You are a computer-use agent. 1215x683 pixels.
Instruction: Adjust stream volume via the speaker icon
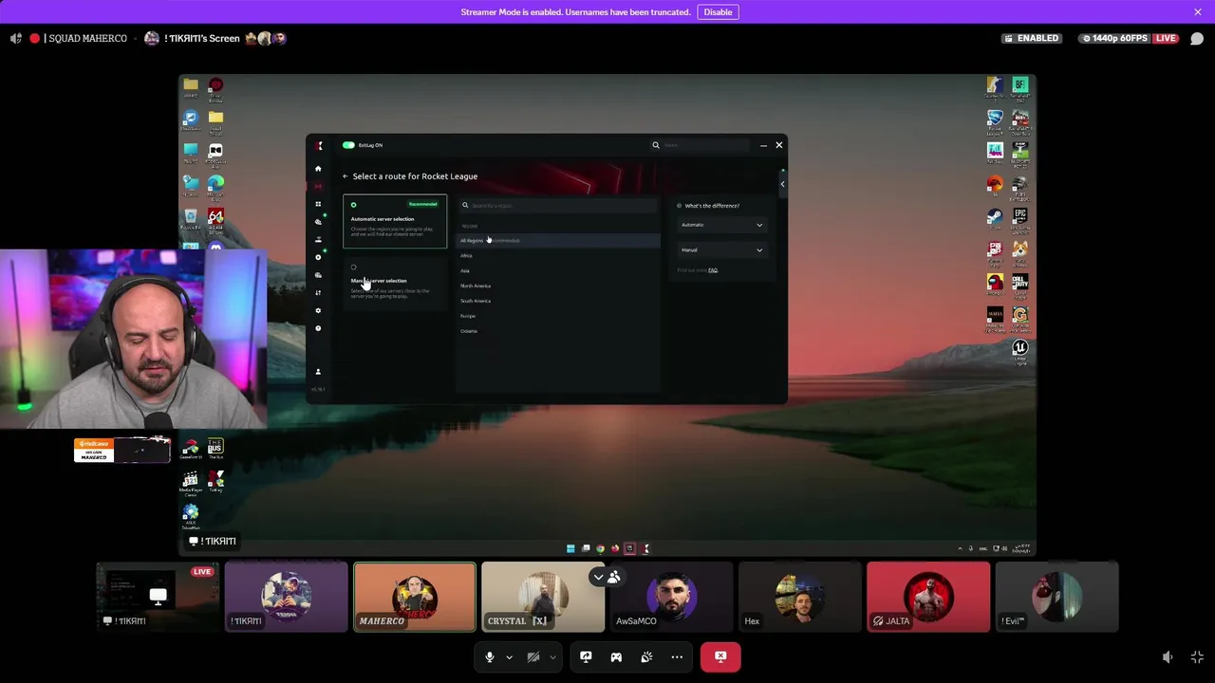tap(1168, 657)
